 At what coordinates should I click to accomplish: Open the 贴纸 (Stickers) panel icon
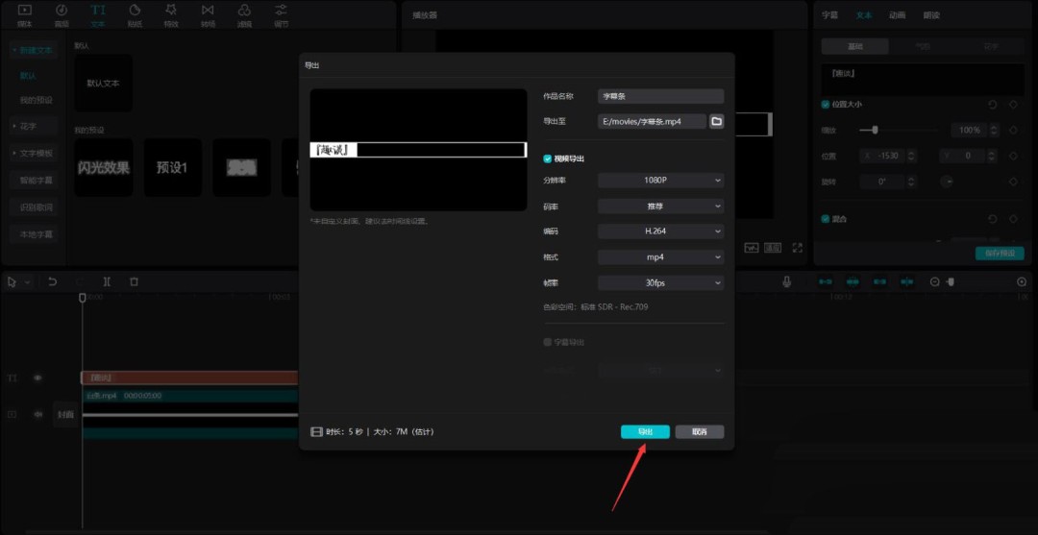click(134, 13)
